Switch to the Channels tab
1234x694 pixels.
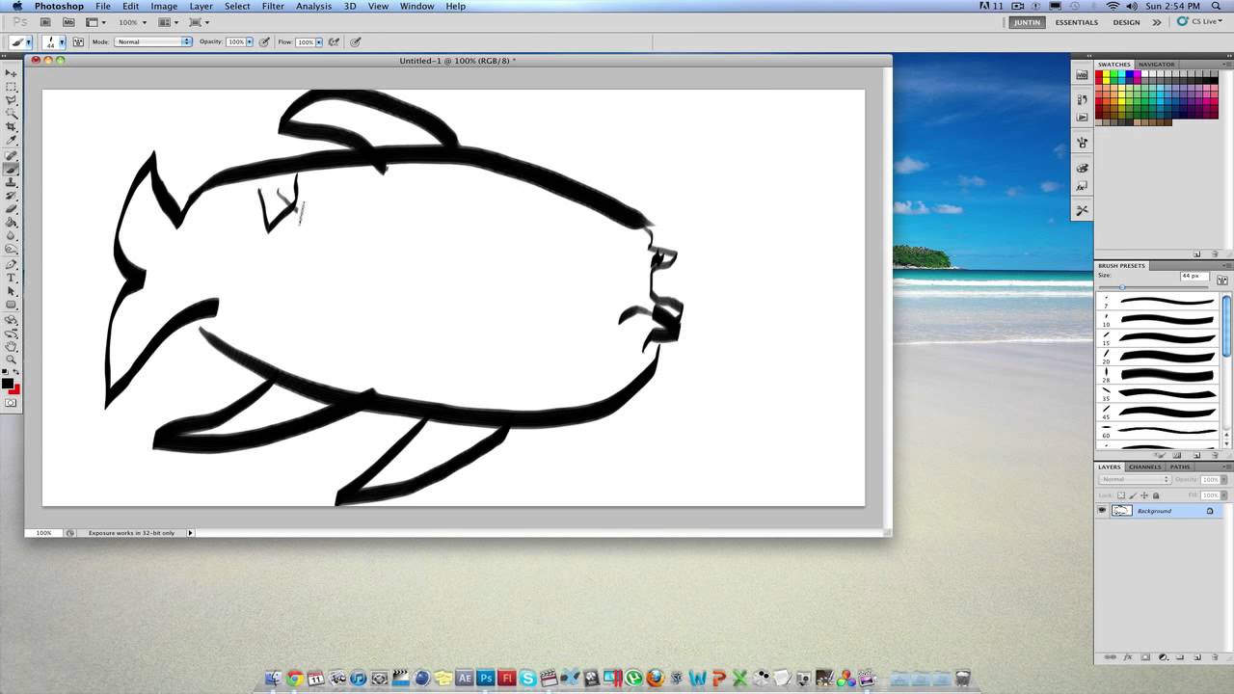click(1144, 467)
